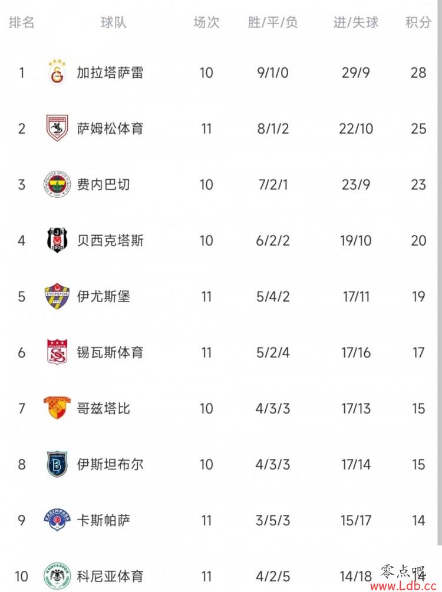Open the Göztepe yellow-red badge

(57, 408)
